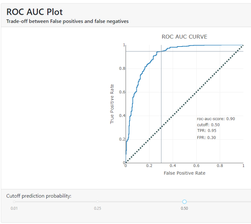This screenshot has width=251, height=224.
Task: Select the ROC AUC CURVE chart title
Action: click(x=184, y=36)
